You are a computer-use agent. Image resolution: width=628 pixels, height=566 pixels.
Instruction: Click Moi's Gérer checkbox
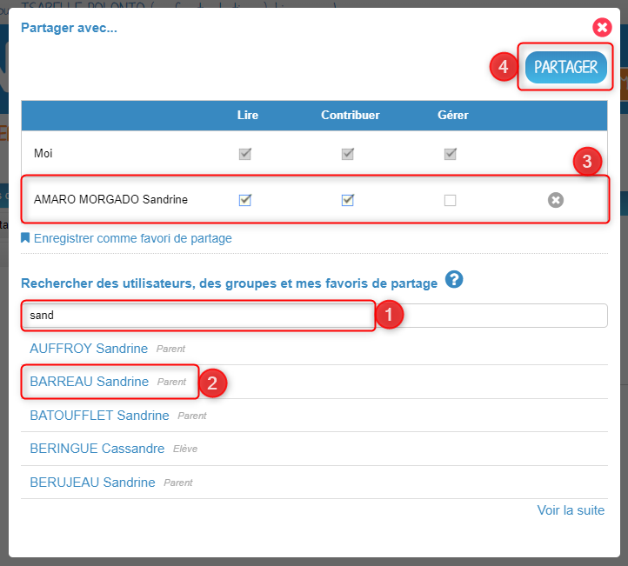451,154
